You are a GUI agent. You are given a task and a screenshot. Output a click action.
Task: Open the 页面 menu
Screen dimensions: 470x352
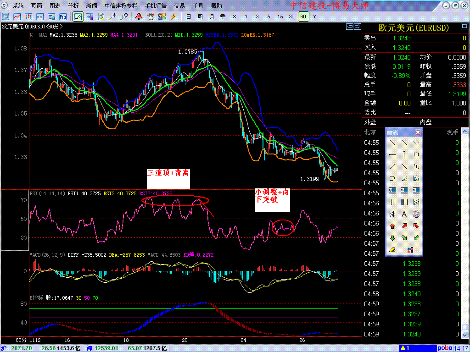(x=37, y=5)
